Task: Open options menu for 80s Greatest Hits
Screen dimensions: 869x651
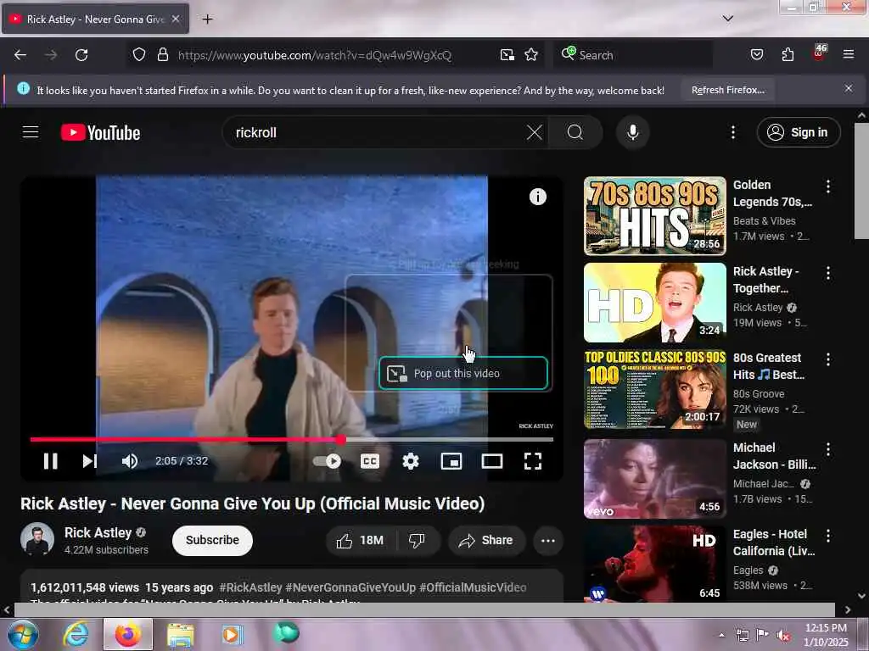Action: tap(828, 359)
